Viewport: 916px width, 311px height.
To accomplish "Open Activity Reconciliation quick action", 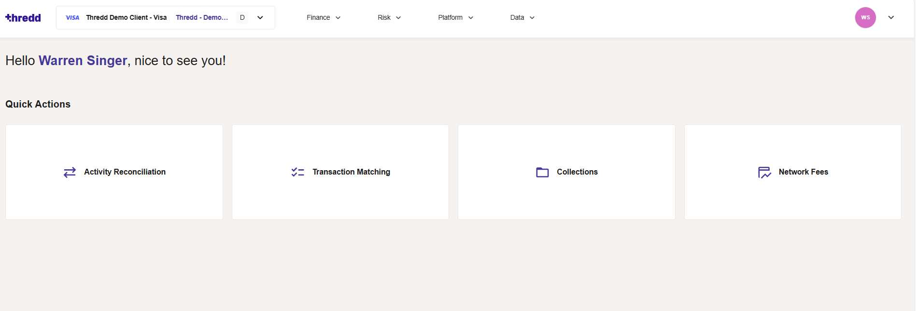I will click(114, 172).
